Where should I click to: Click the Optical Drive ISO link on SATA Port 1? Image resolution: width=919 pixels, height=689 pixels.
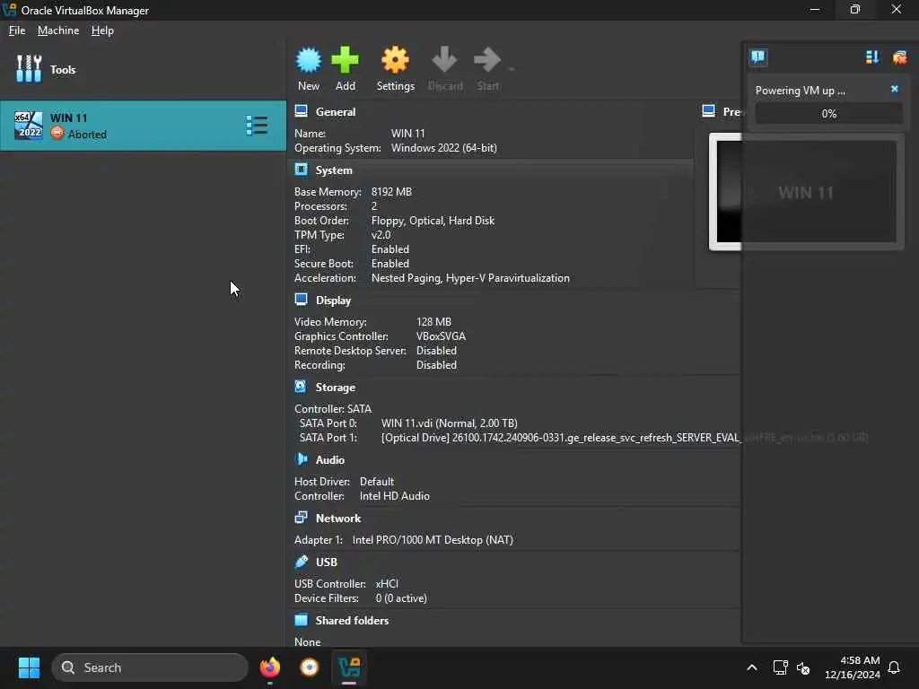tap(625, 438)
